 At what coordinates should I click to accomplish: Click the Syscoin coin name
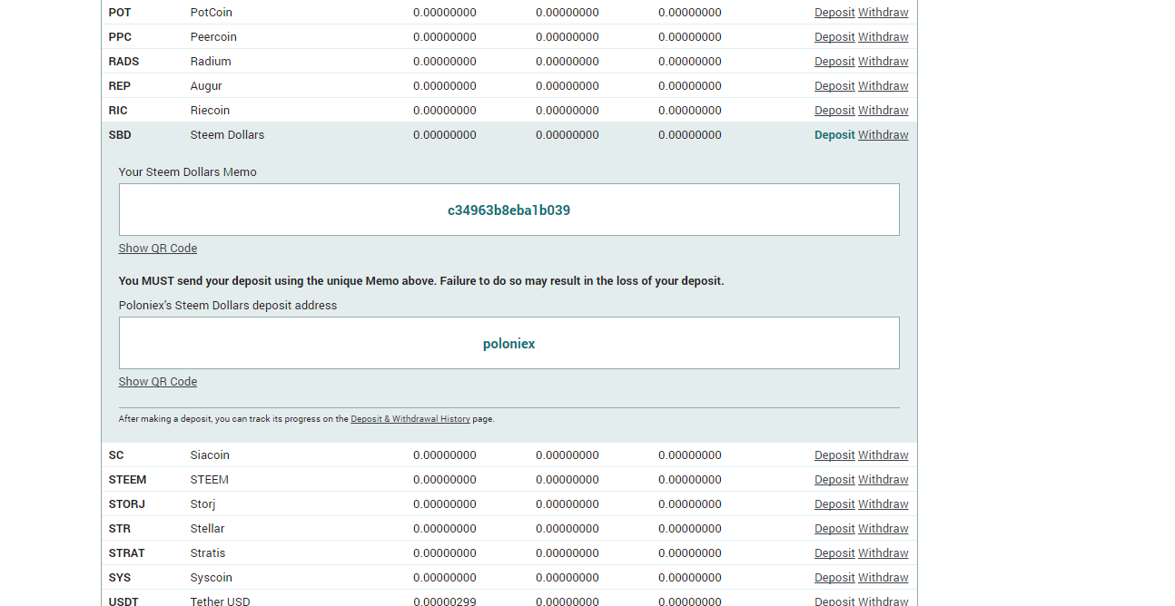tap(212, 578)
